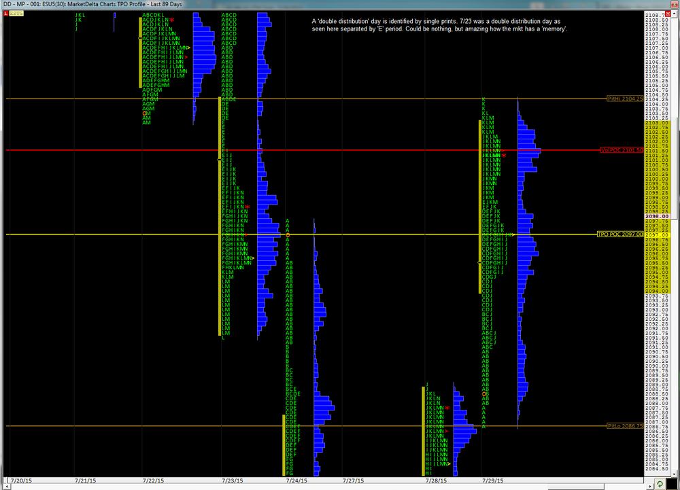This screenshot has width=680, height=490.
Task: Click the 7/27/15 date label
Action: coord(354,480)
